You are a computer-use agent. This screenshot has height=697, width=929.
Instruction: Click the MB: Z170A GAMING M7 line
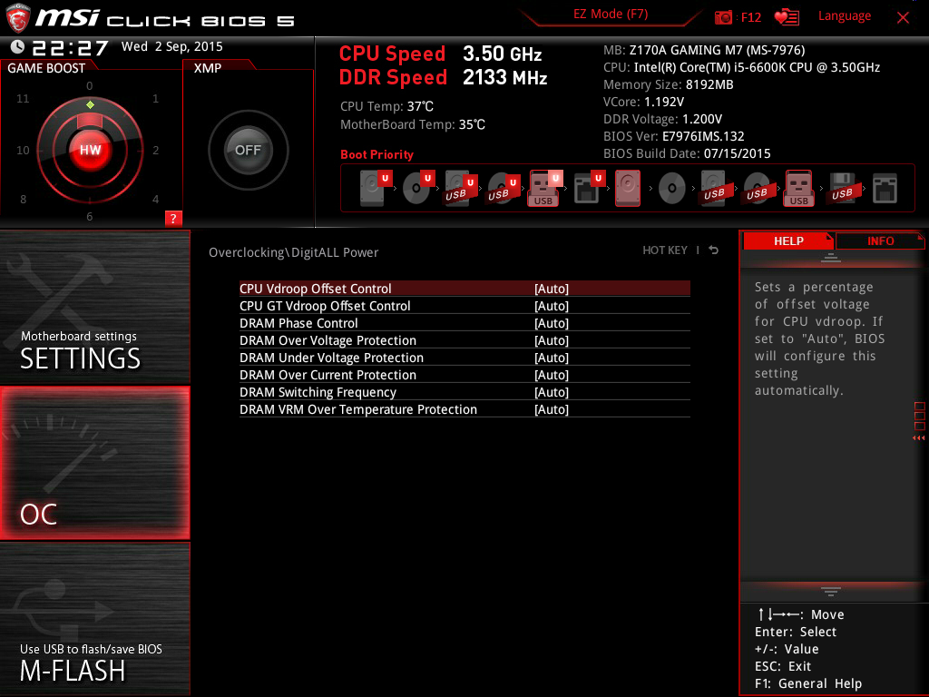704,50
